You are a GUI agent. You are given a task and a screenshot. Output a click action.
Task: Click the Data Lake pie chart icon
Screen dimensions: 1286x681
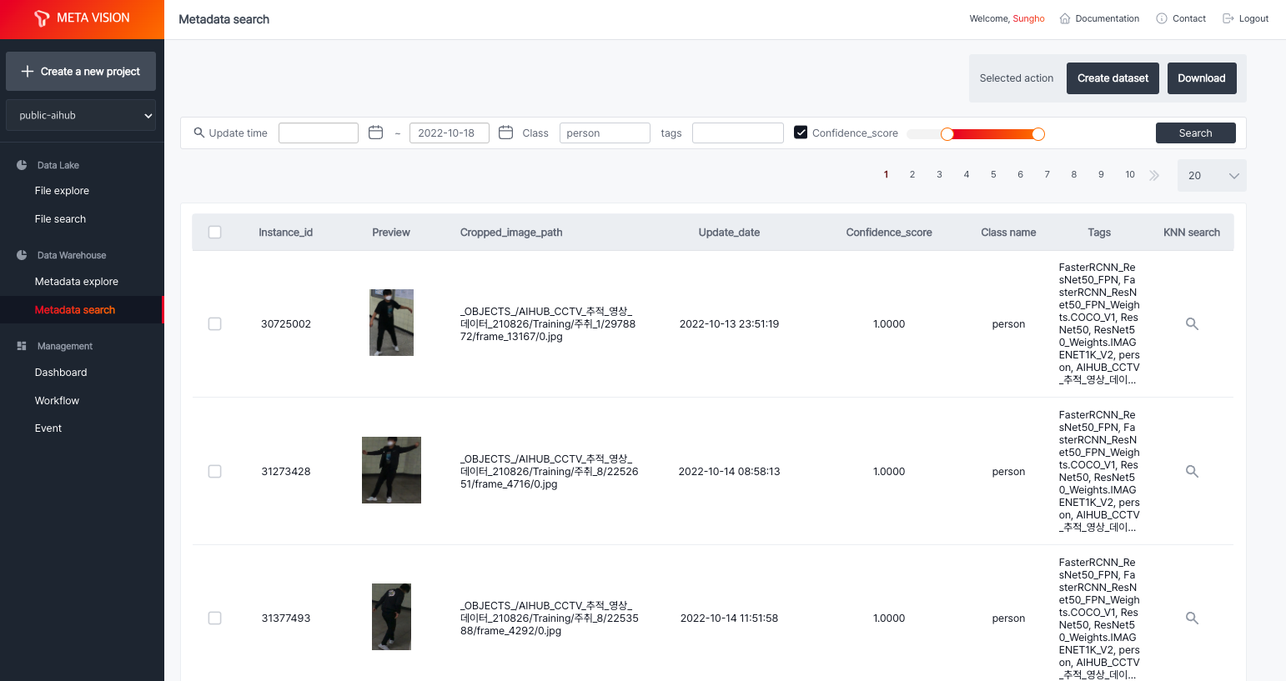click(x=22, y=165)
